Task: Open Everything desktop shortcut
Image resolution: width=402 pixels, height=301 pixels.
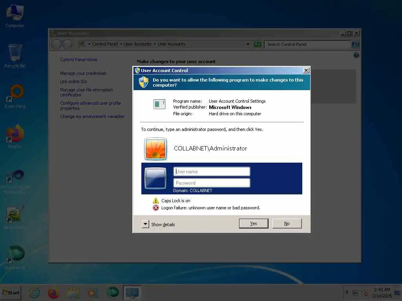Action: point(15,96)
